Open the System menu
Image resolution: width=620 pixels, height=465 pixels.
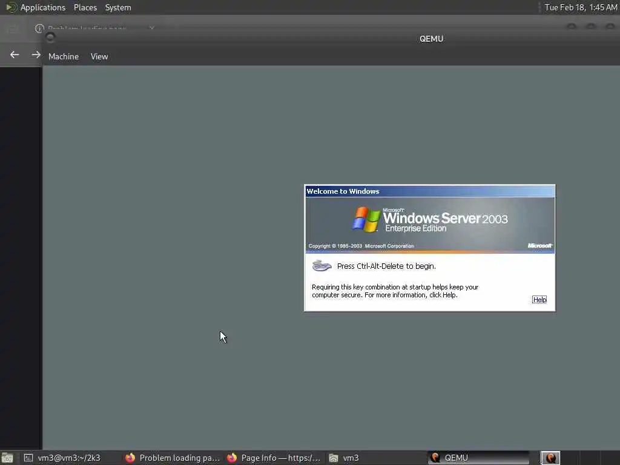coord(118,7)
